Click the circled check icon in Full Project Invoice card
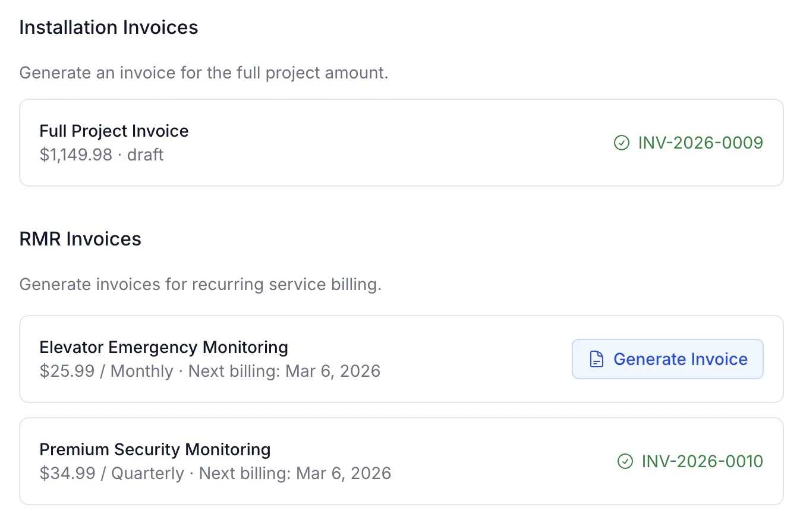Screen dimensions: 800x523 [x=621, y=143]
